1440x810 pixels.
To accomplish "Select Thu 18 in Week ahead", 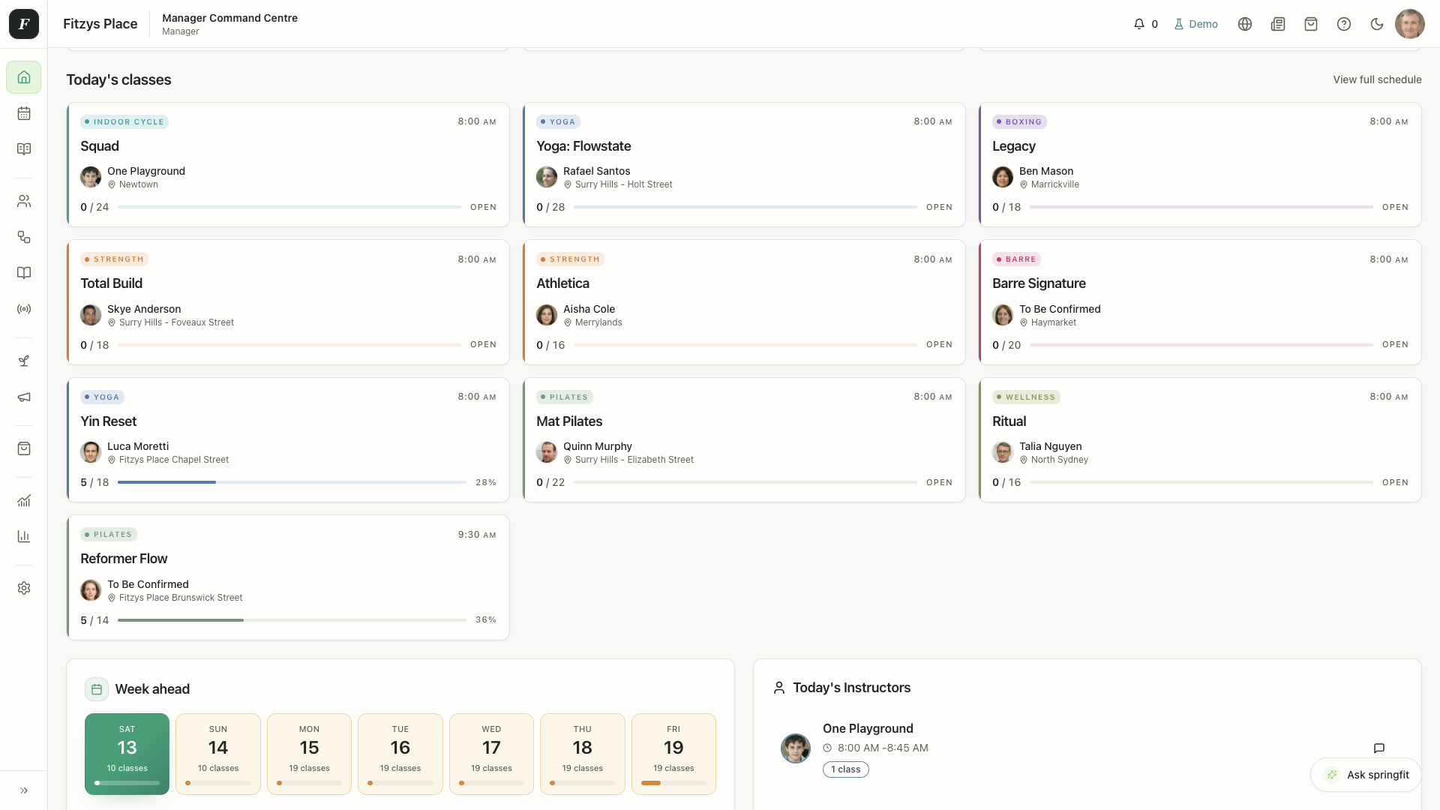I will point(583,754).
